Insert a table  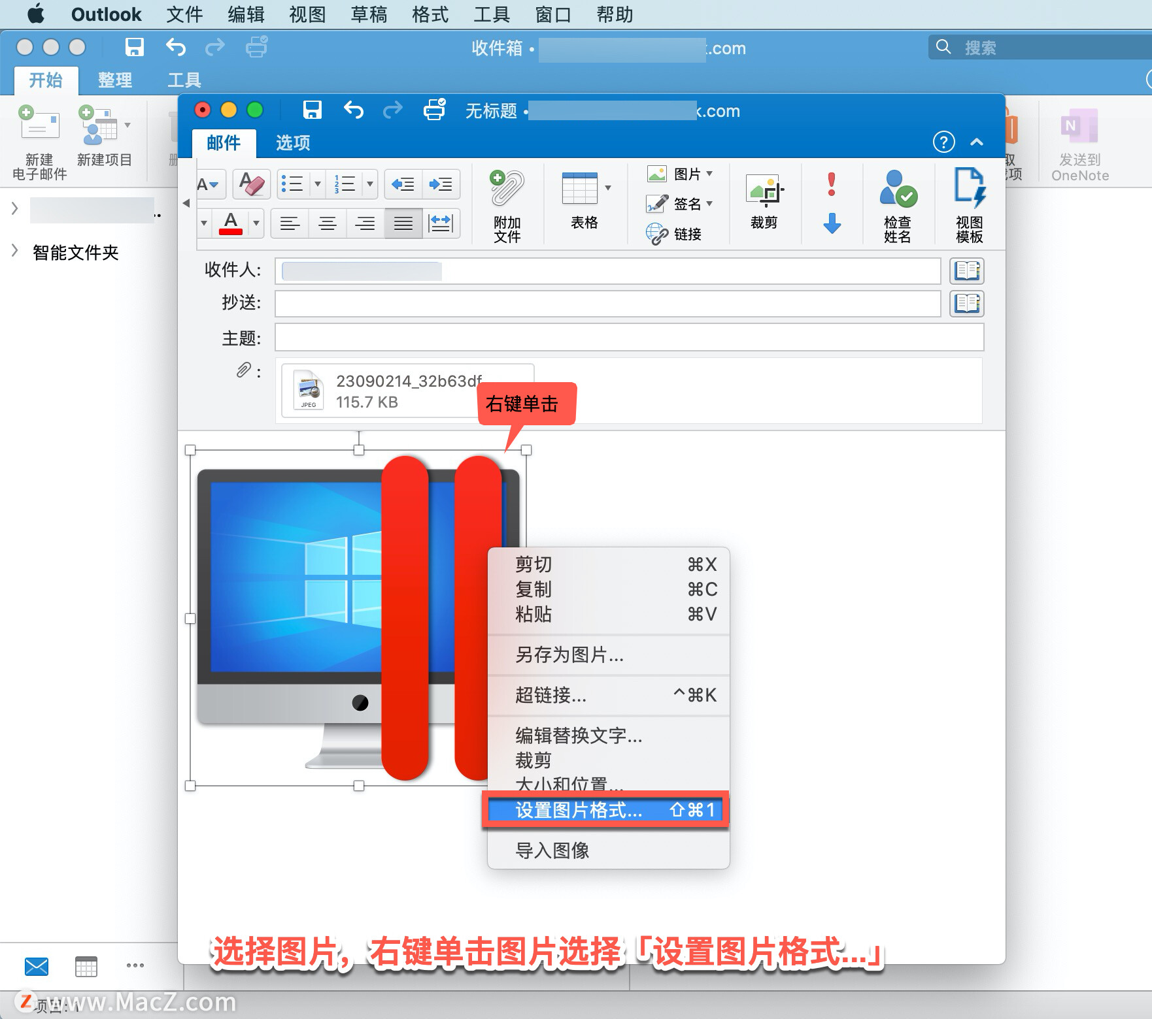580,188
